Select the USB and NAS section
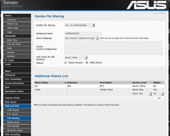Image resolution: width=170 pixels, height=136 pixels. (17, 106)
